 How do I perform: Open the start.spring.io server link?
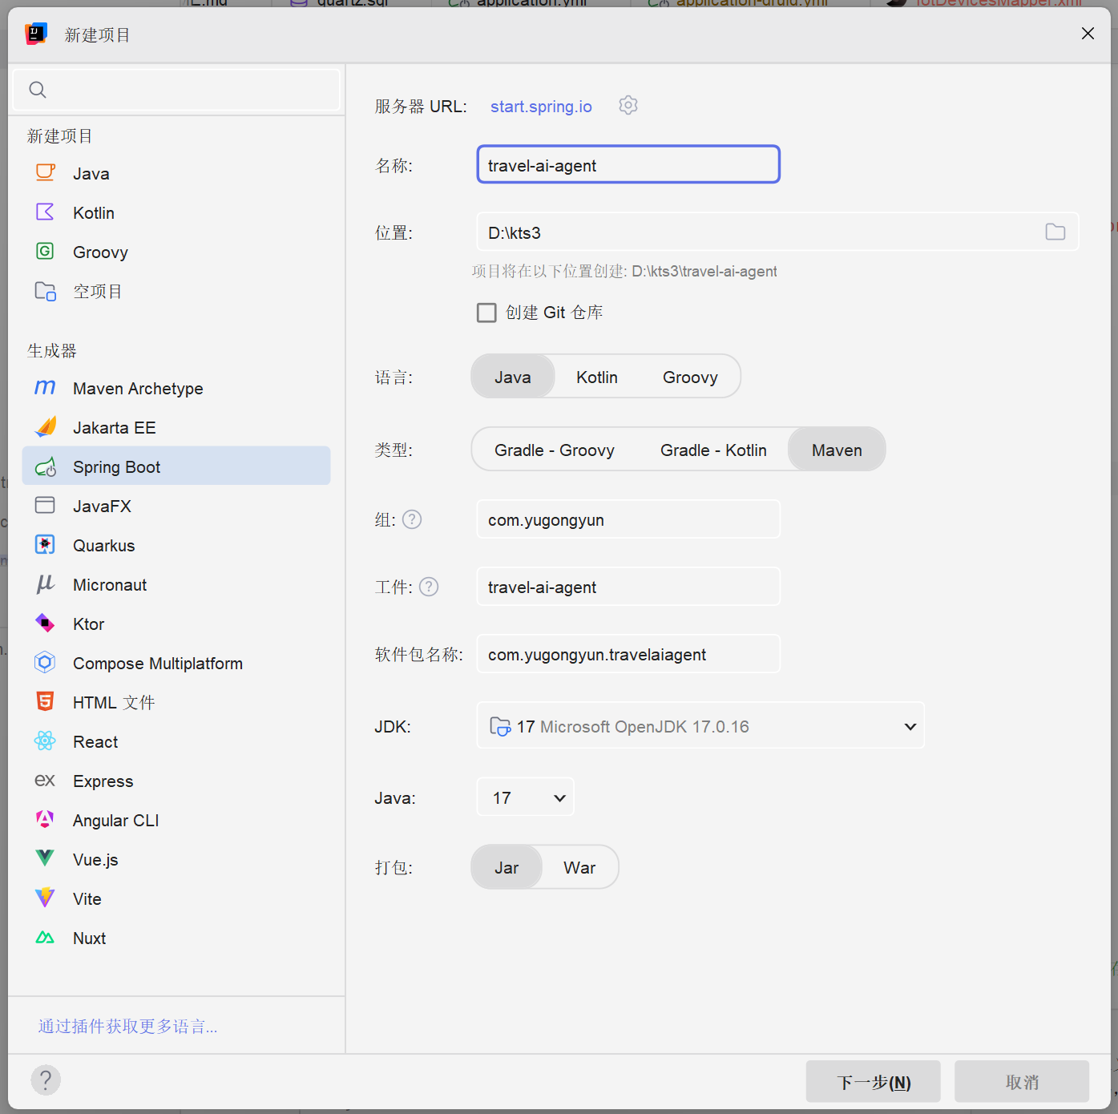click(541, 107)
